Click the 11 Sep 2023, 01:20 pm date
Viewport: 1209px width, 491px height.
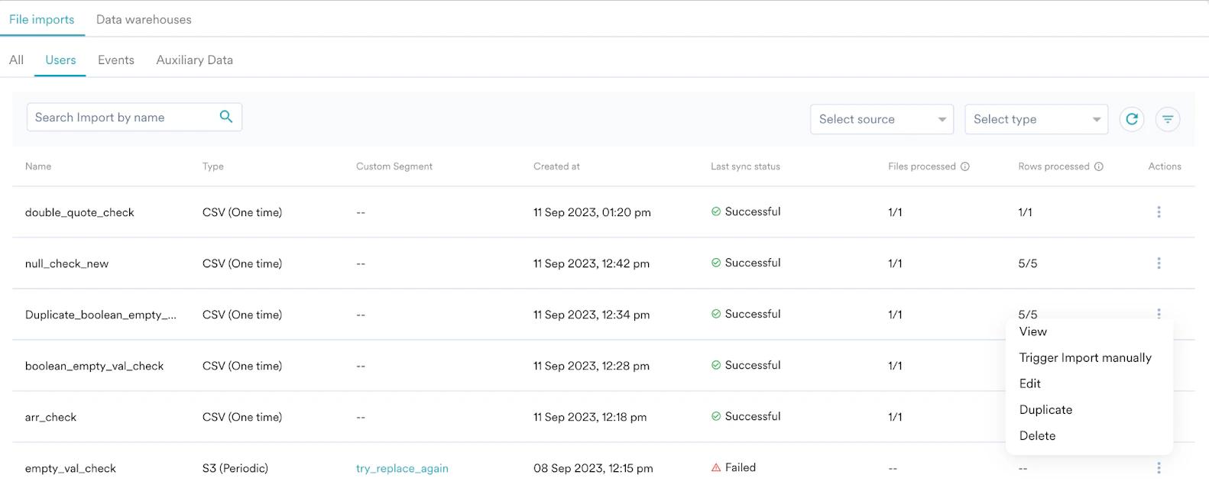[592, 212]
